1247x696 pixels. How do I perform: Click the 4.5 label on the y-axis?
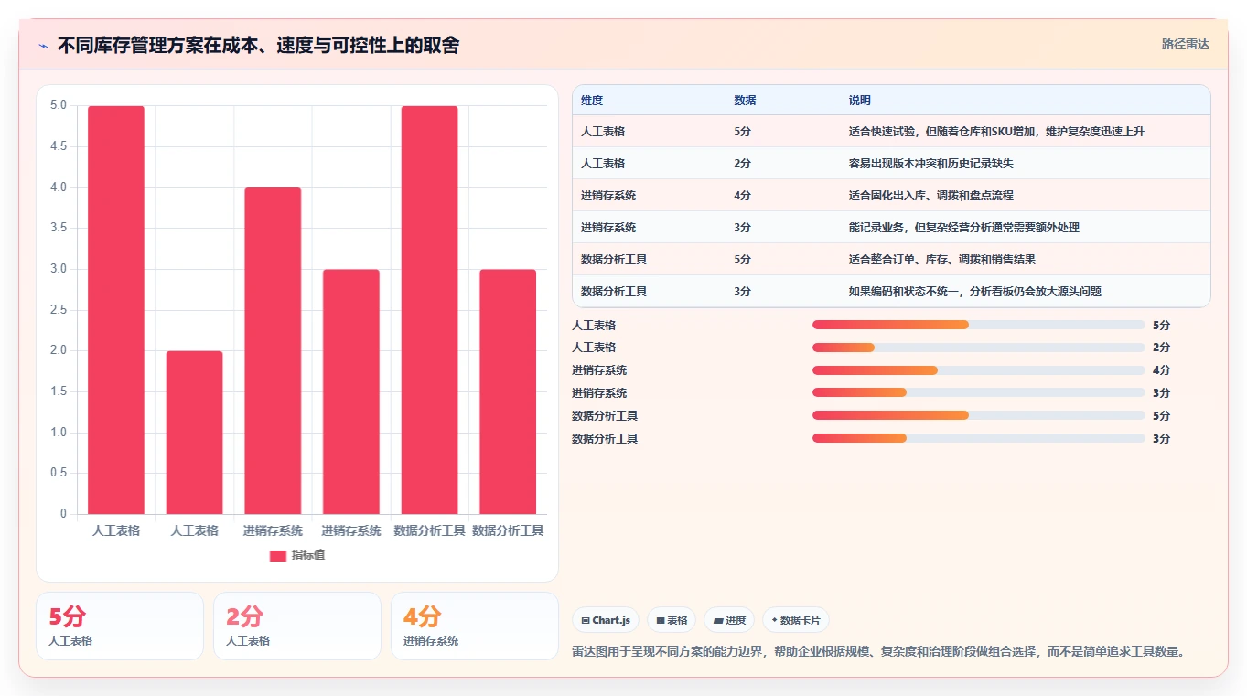(58, 146)
